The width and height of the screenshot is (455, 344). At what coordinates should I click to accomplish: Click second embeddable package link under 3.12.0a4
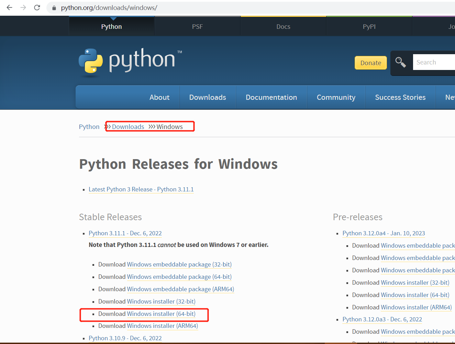click(418, 258)
